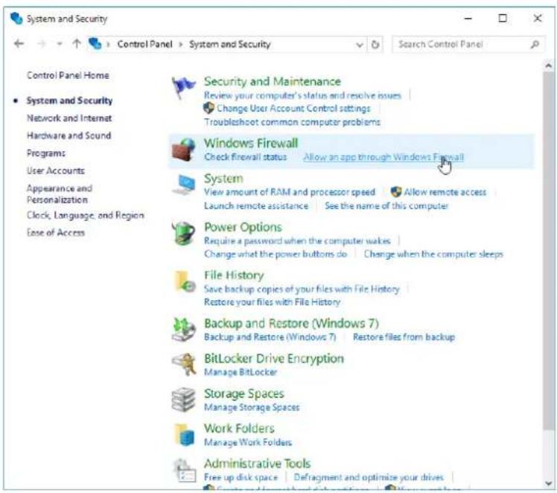Click Review your computer's status link
Viewport: 557px width, 493px height.
302,95
